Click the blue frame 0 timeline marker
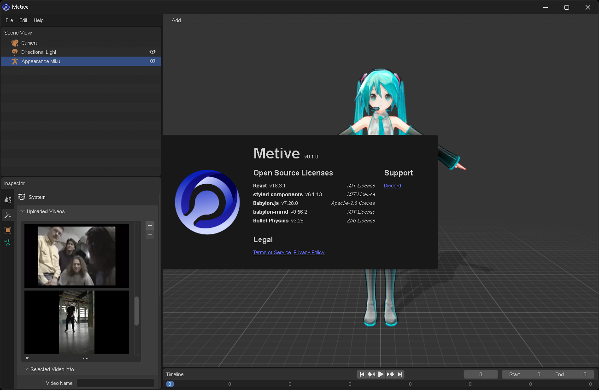Viewport: 599px width, 390px height. point(170,384)
